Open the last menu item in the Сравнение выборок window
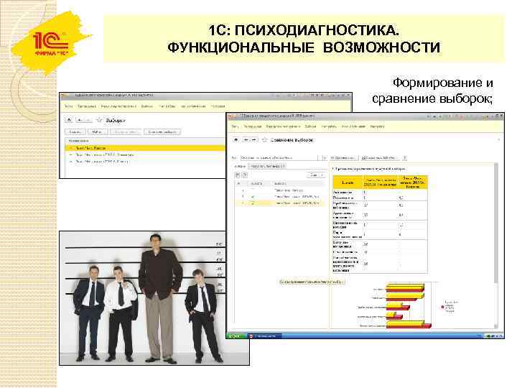The width and height of the screenshot is (517, 388). 377,126
